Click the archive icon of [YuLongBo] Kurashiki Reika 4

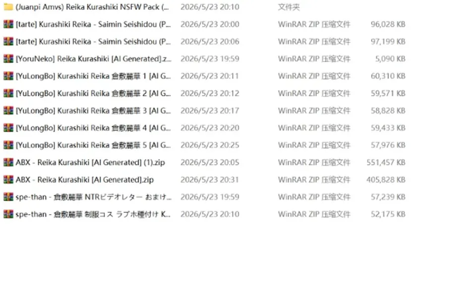[8, 128]
